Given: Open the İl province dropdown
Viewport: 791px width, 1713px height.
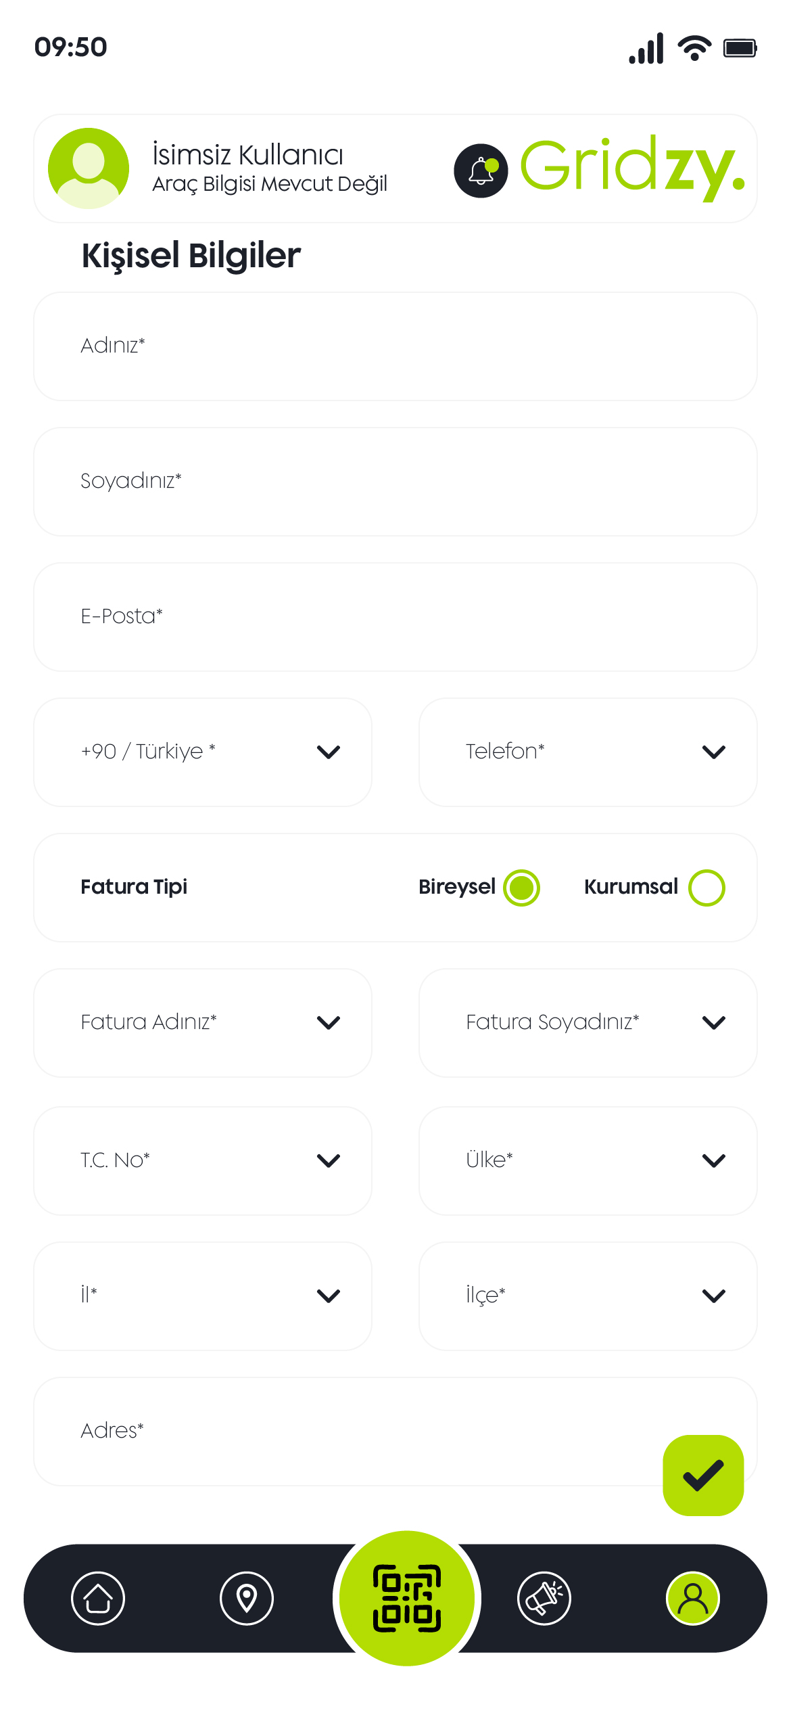Looking at the screenshot, I should [x=203, y=1296].
